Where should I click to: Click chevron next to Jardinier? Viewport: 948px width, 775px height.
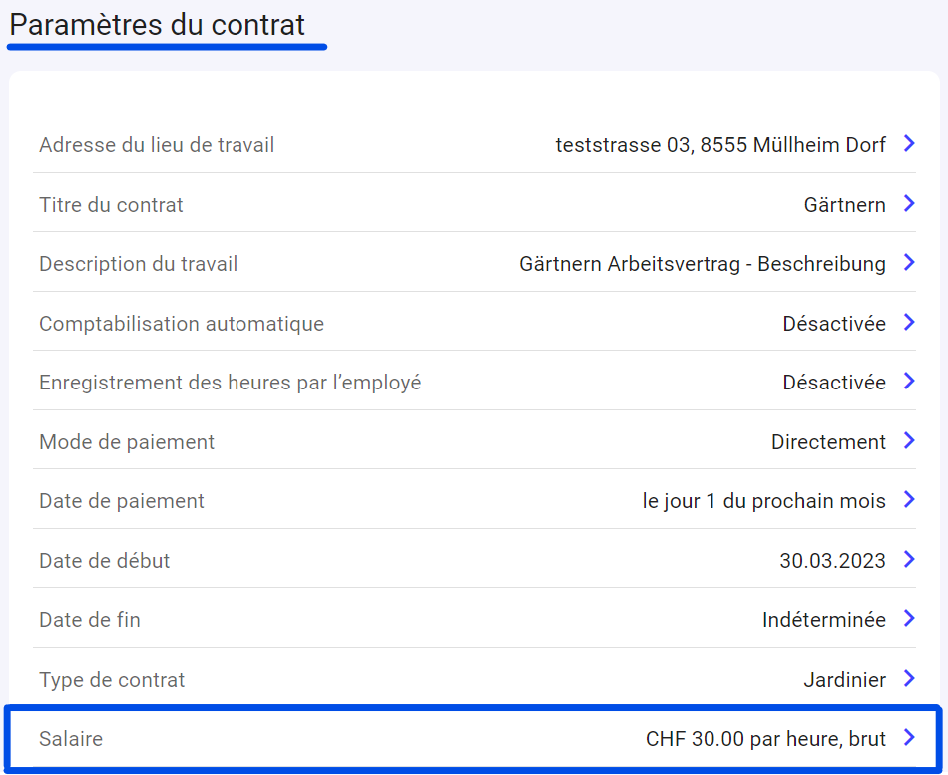coord(908,679)
